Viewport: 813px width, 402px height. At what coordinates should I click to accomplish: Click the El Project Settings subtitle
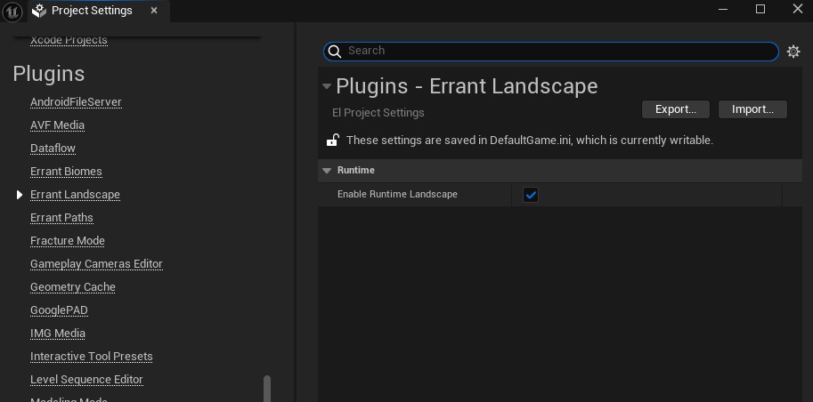pos(378,112)
